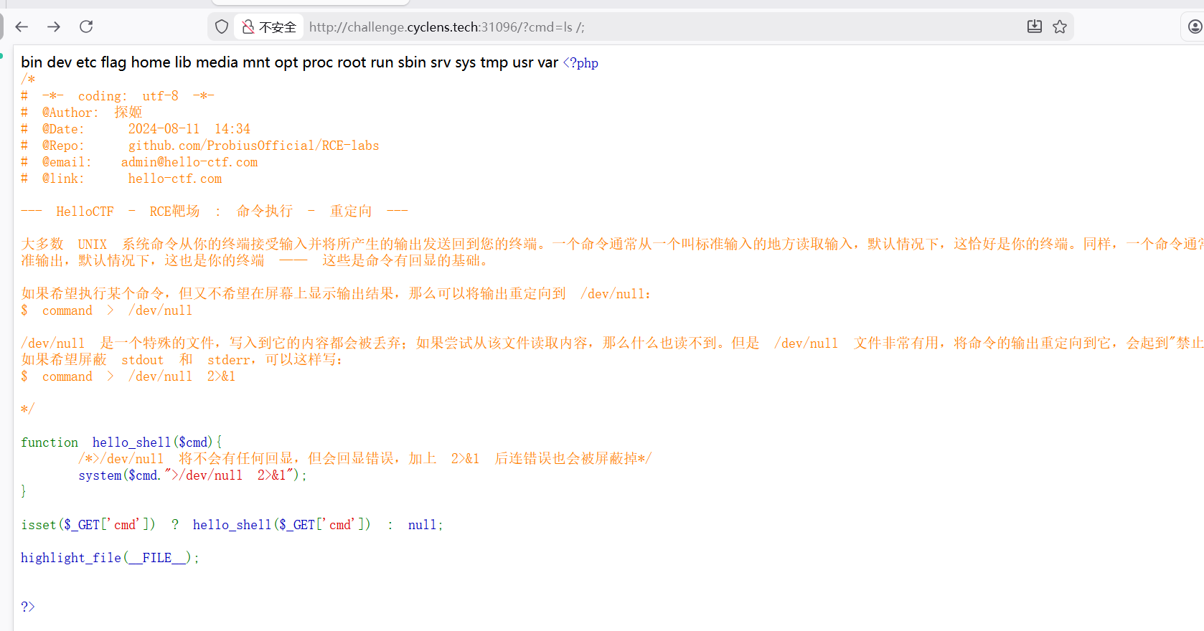Open tracking protection shield icon
This screenshot has height=631, width=1204.
(x=222, y=27)
